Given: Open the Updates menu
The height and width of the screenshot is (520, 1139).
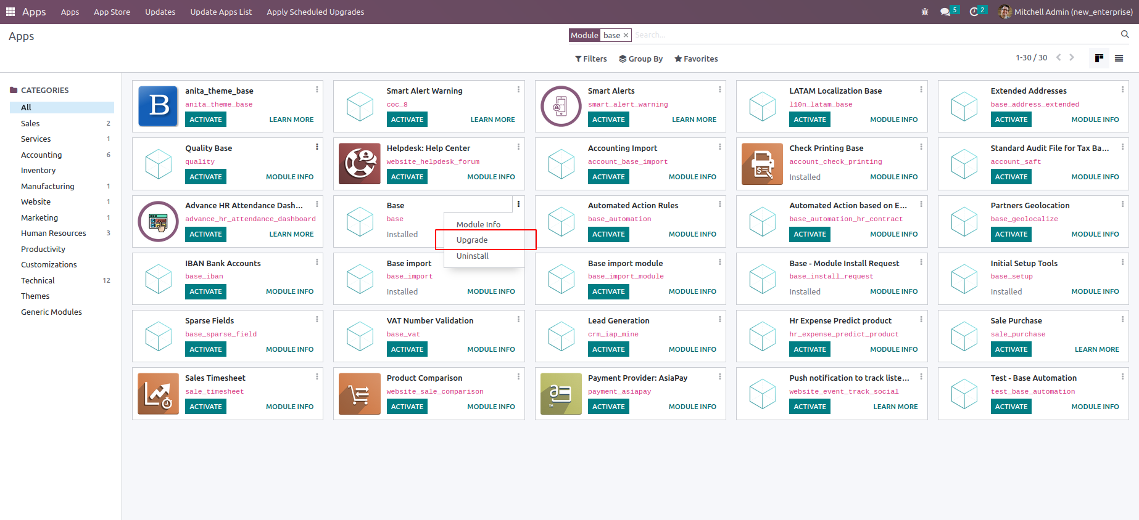Looking at the screenshot, I should point(160,12).
